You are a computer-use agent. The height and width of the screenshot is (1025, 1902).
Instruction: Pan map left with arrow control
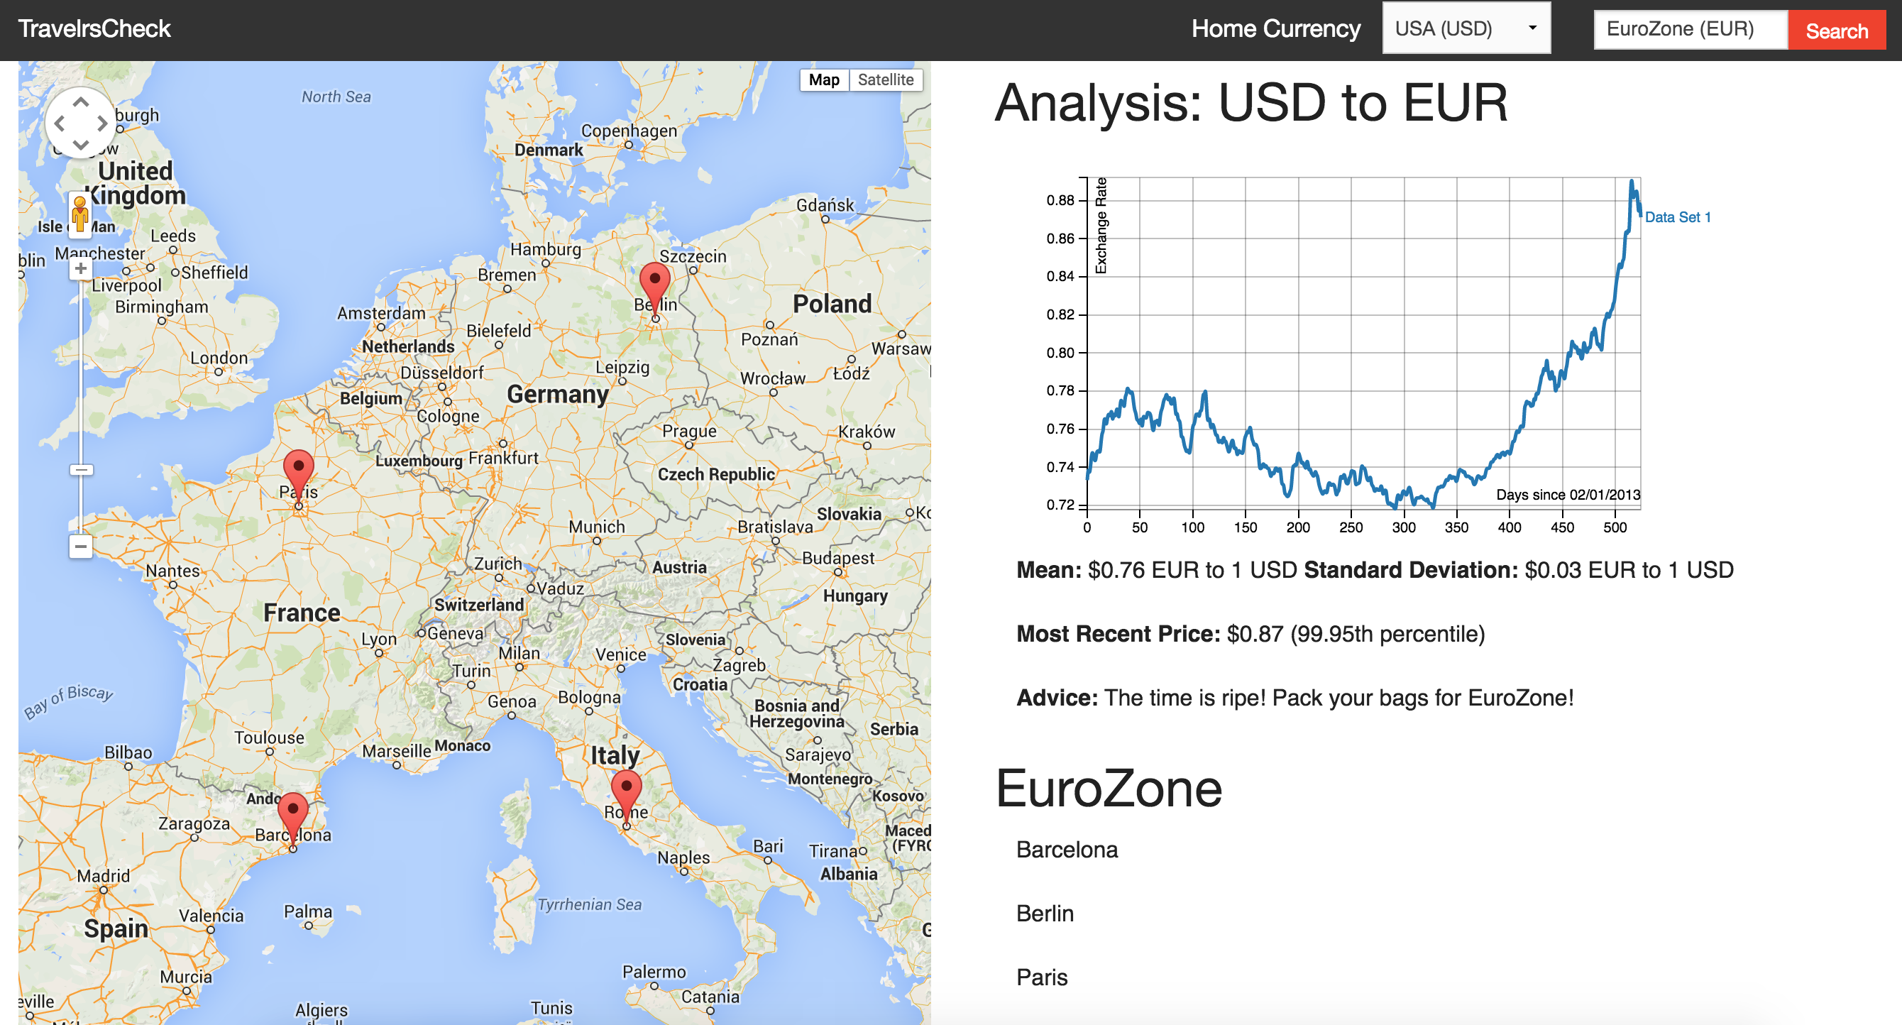(x=60, y=124)
